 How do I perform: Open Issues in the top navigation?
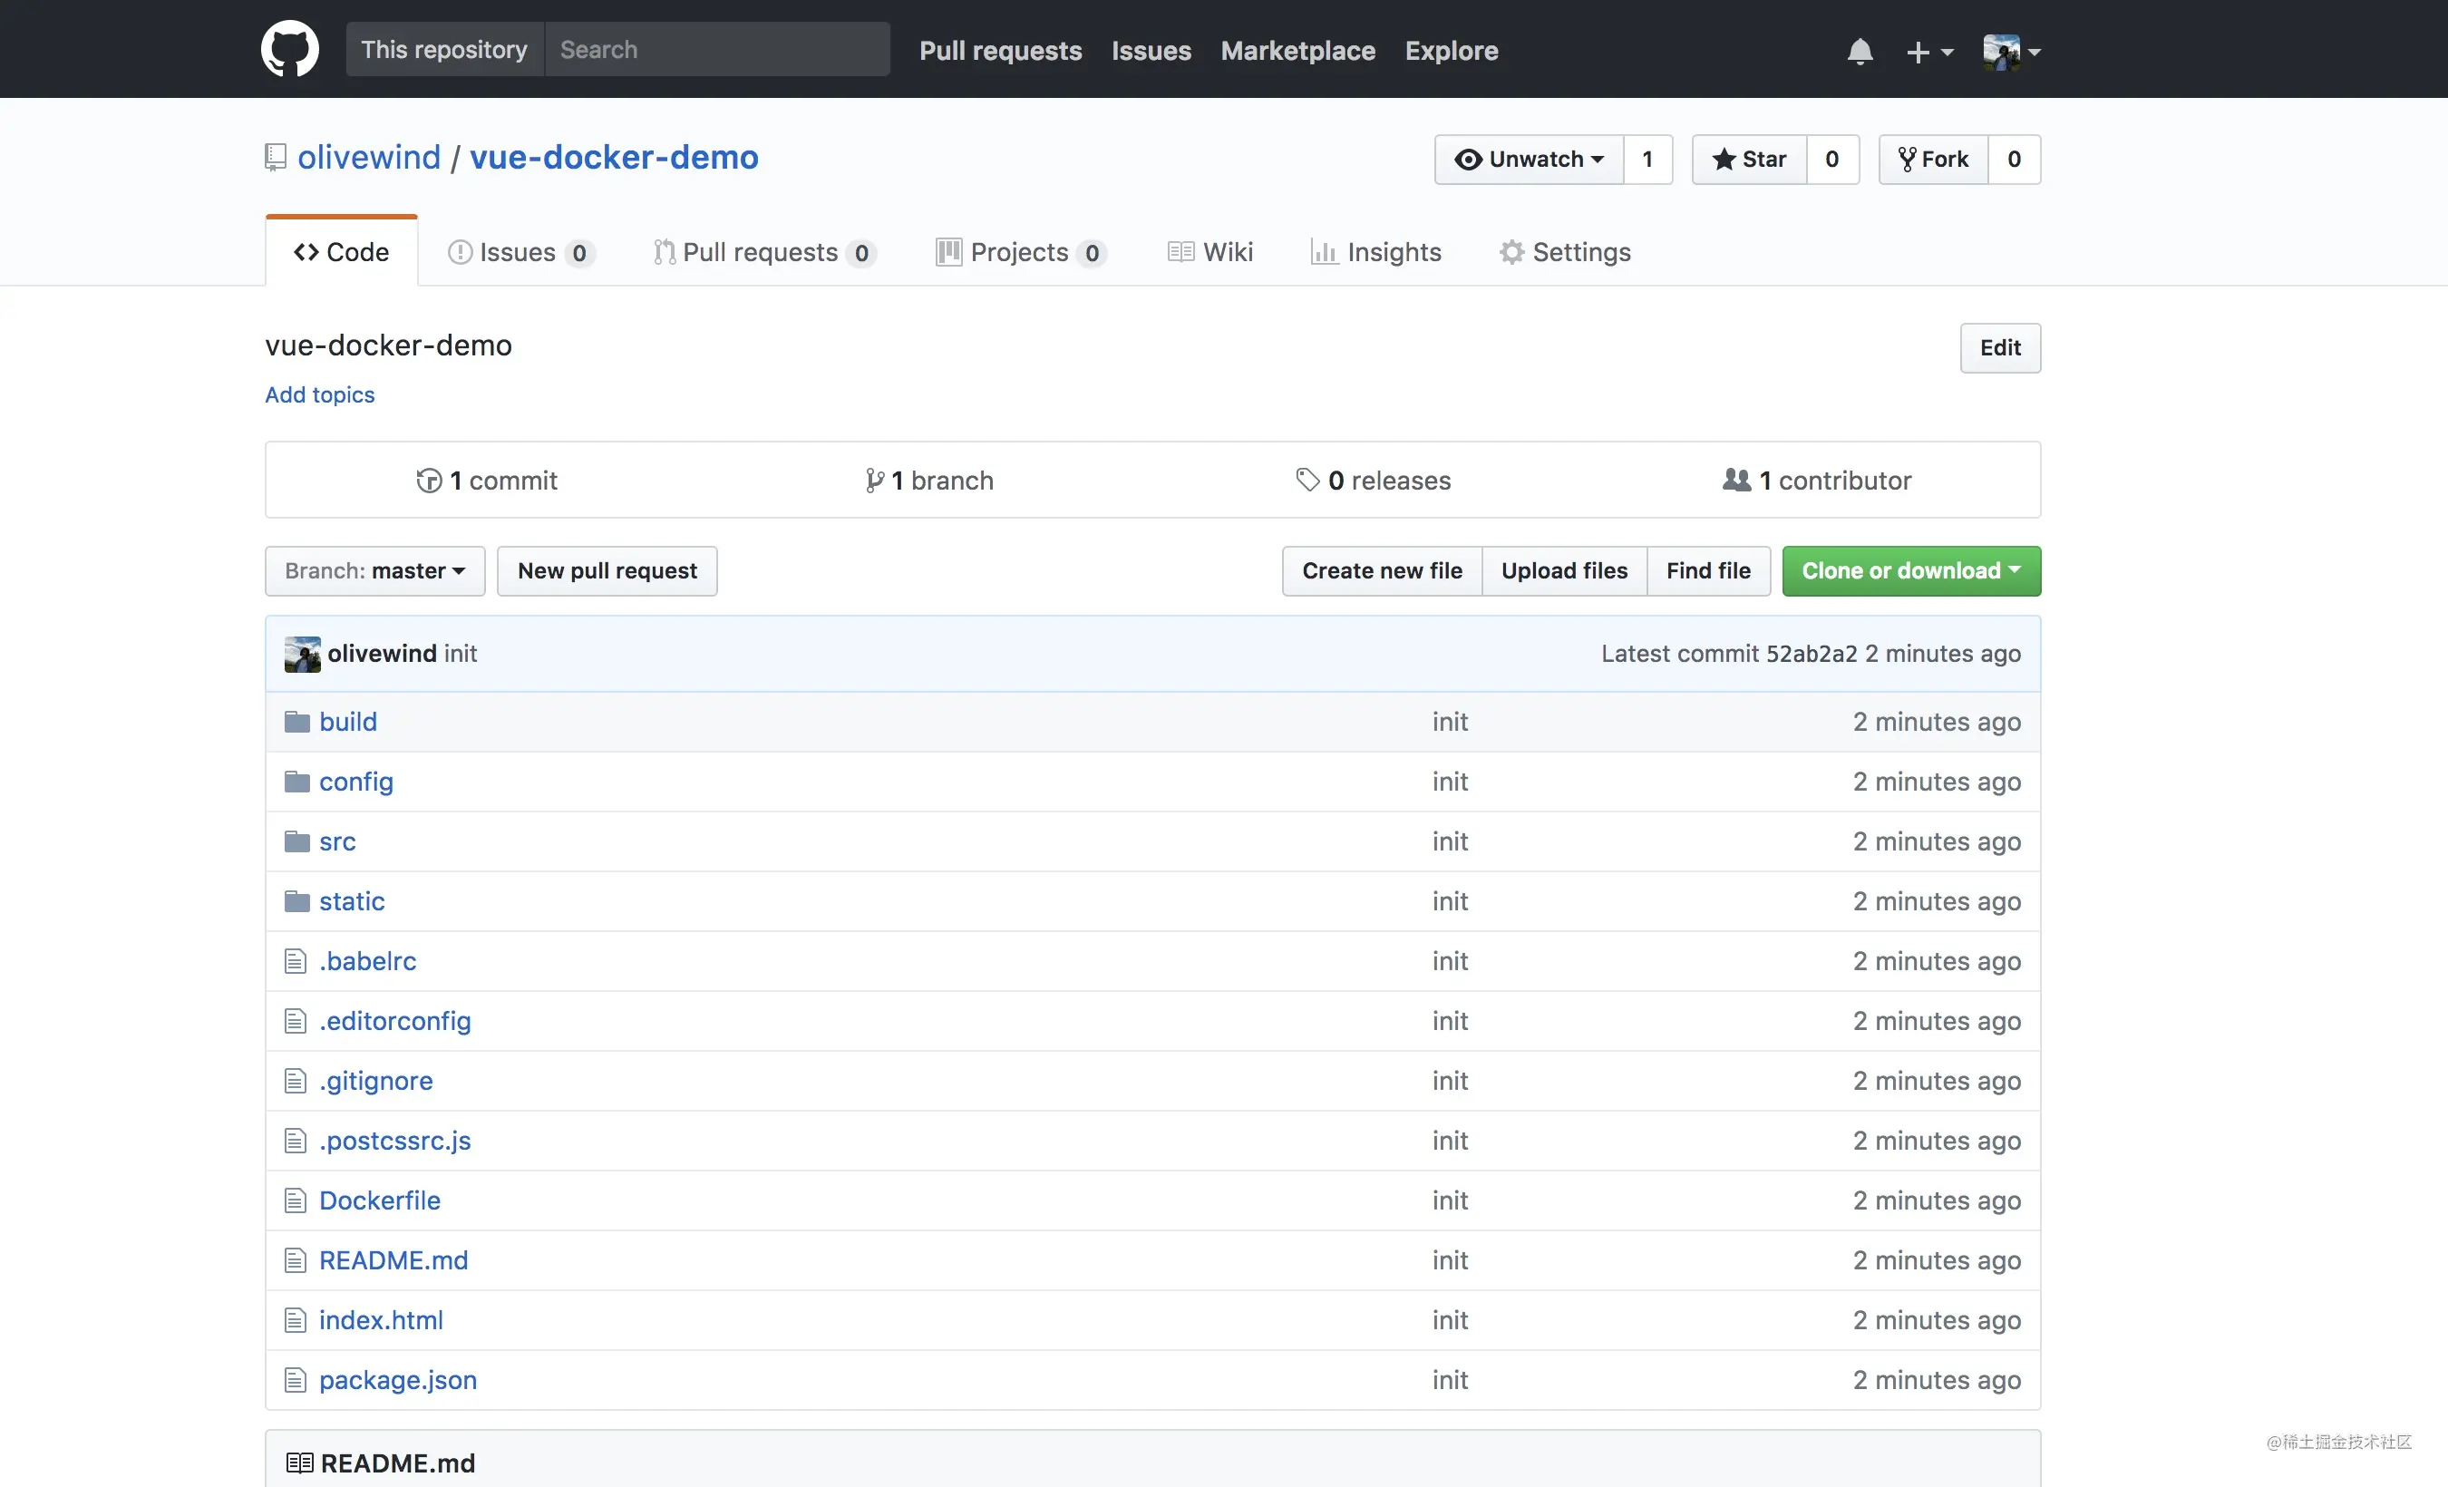1151,51
